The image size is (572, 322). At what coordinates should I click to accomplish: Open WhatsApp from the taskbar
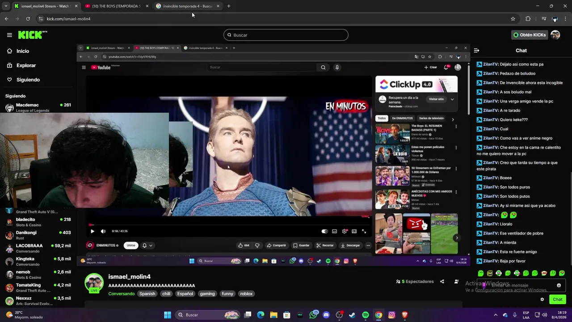tap(313, 315)
